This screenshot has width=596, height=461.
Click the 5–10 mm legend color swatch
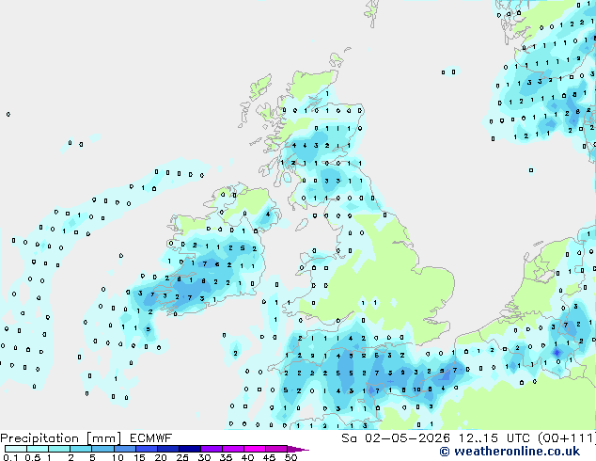(x=102, y=449)
